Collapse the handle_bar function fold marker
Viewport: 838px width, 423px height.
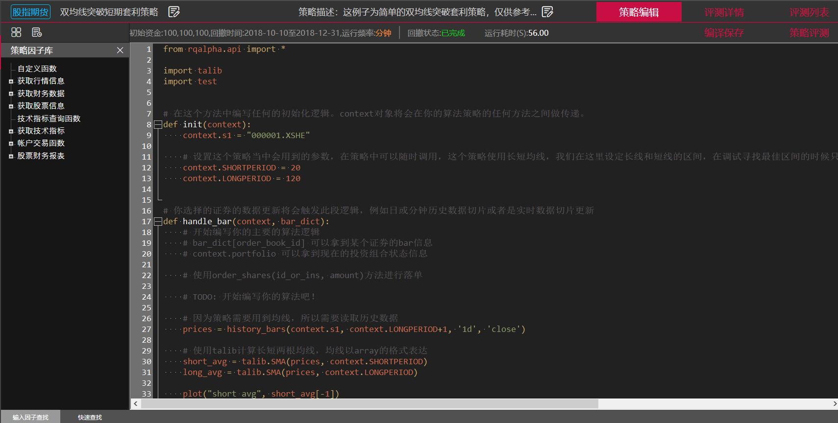point(158,222)
